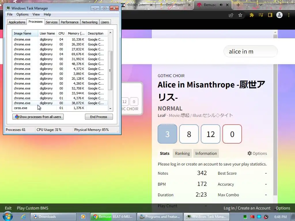The width and height of the screenshot is (295, 221).
Task: Open the Windows Start orb
Action: click(x=8, y=216)
